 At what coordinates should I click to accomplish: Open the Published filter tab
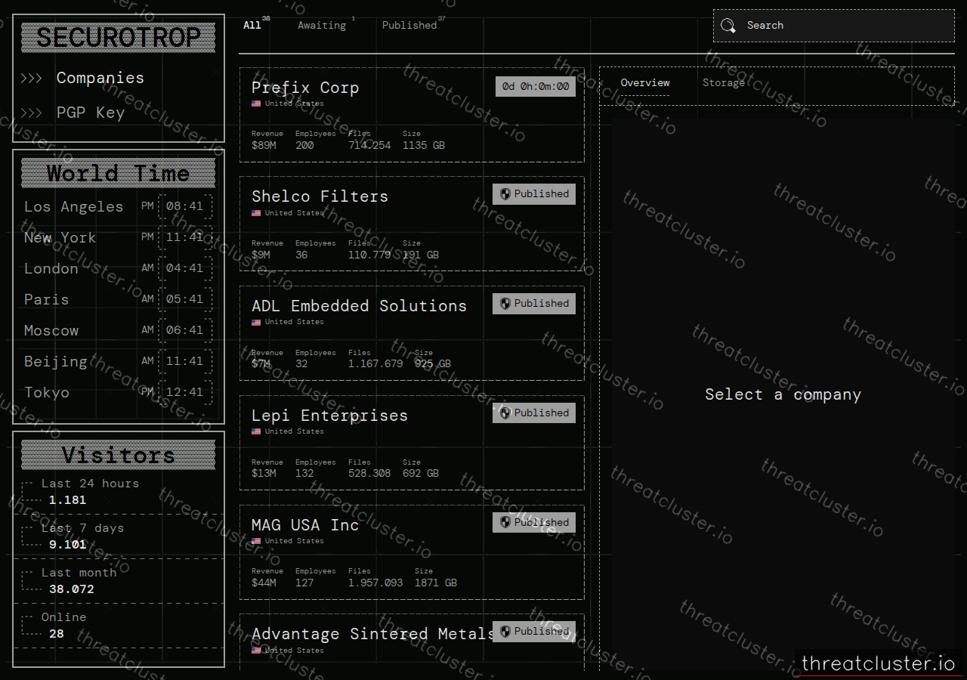409,26
